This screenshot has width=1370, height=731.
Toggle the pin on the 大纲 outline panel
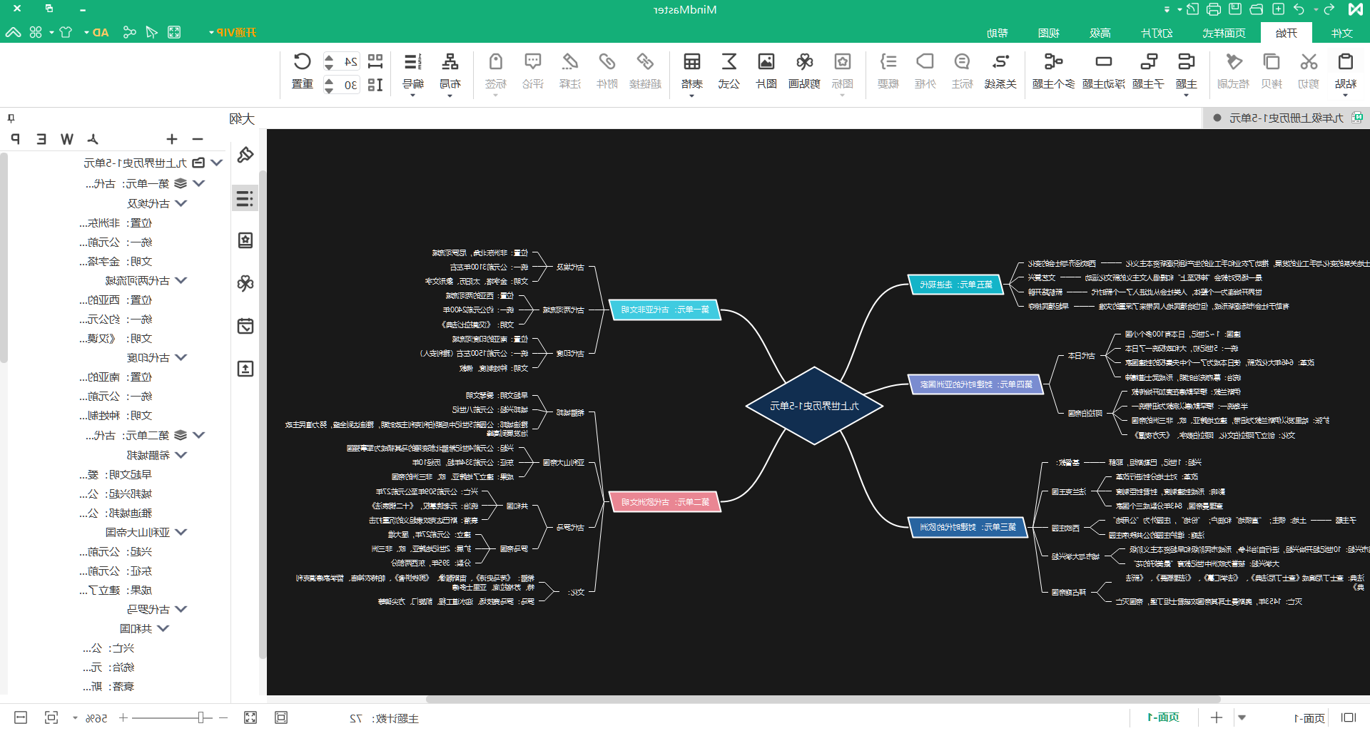click(x=11, y=118)
